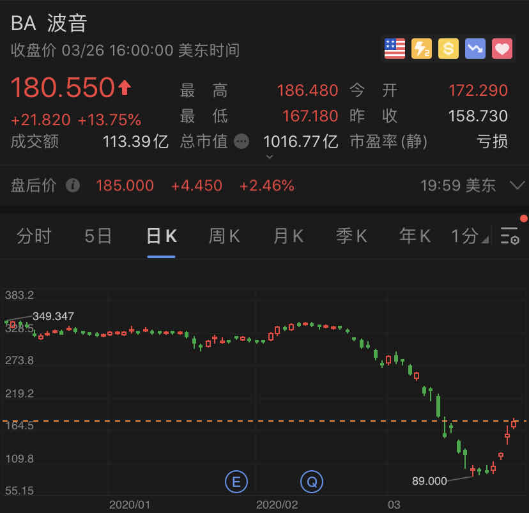The image size is (529, 513).
Task: Click the yellow dollar sign icon
Action: [x=448, y=49]
